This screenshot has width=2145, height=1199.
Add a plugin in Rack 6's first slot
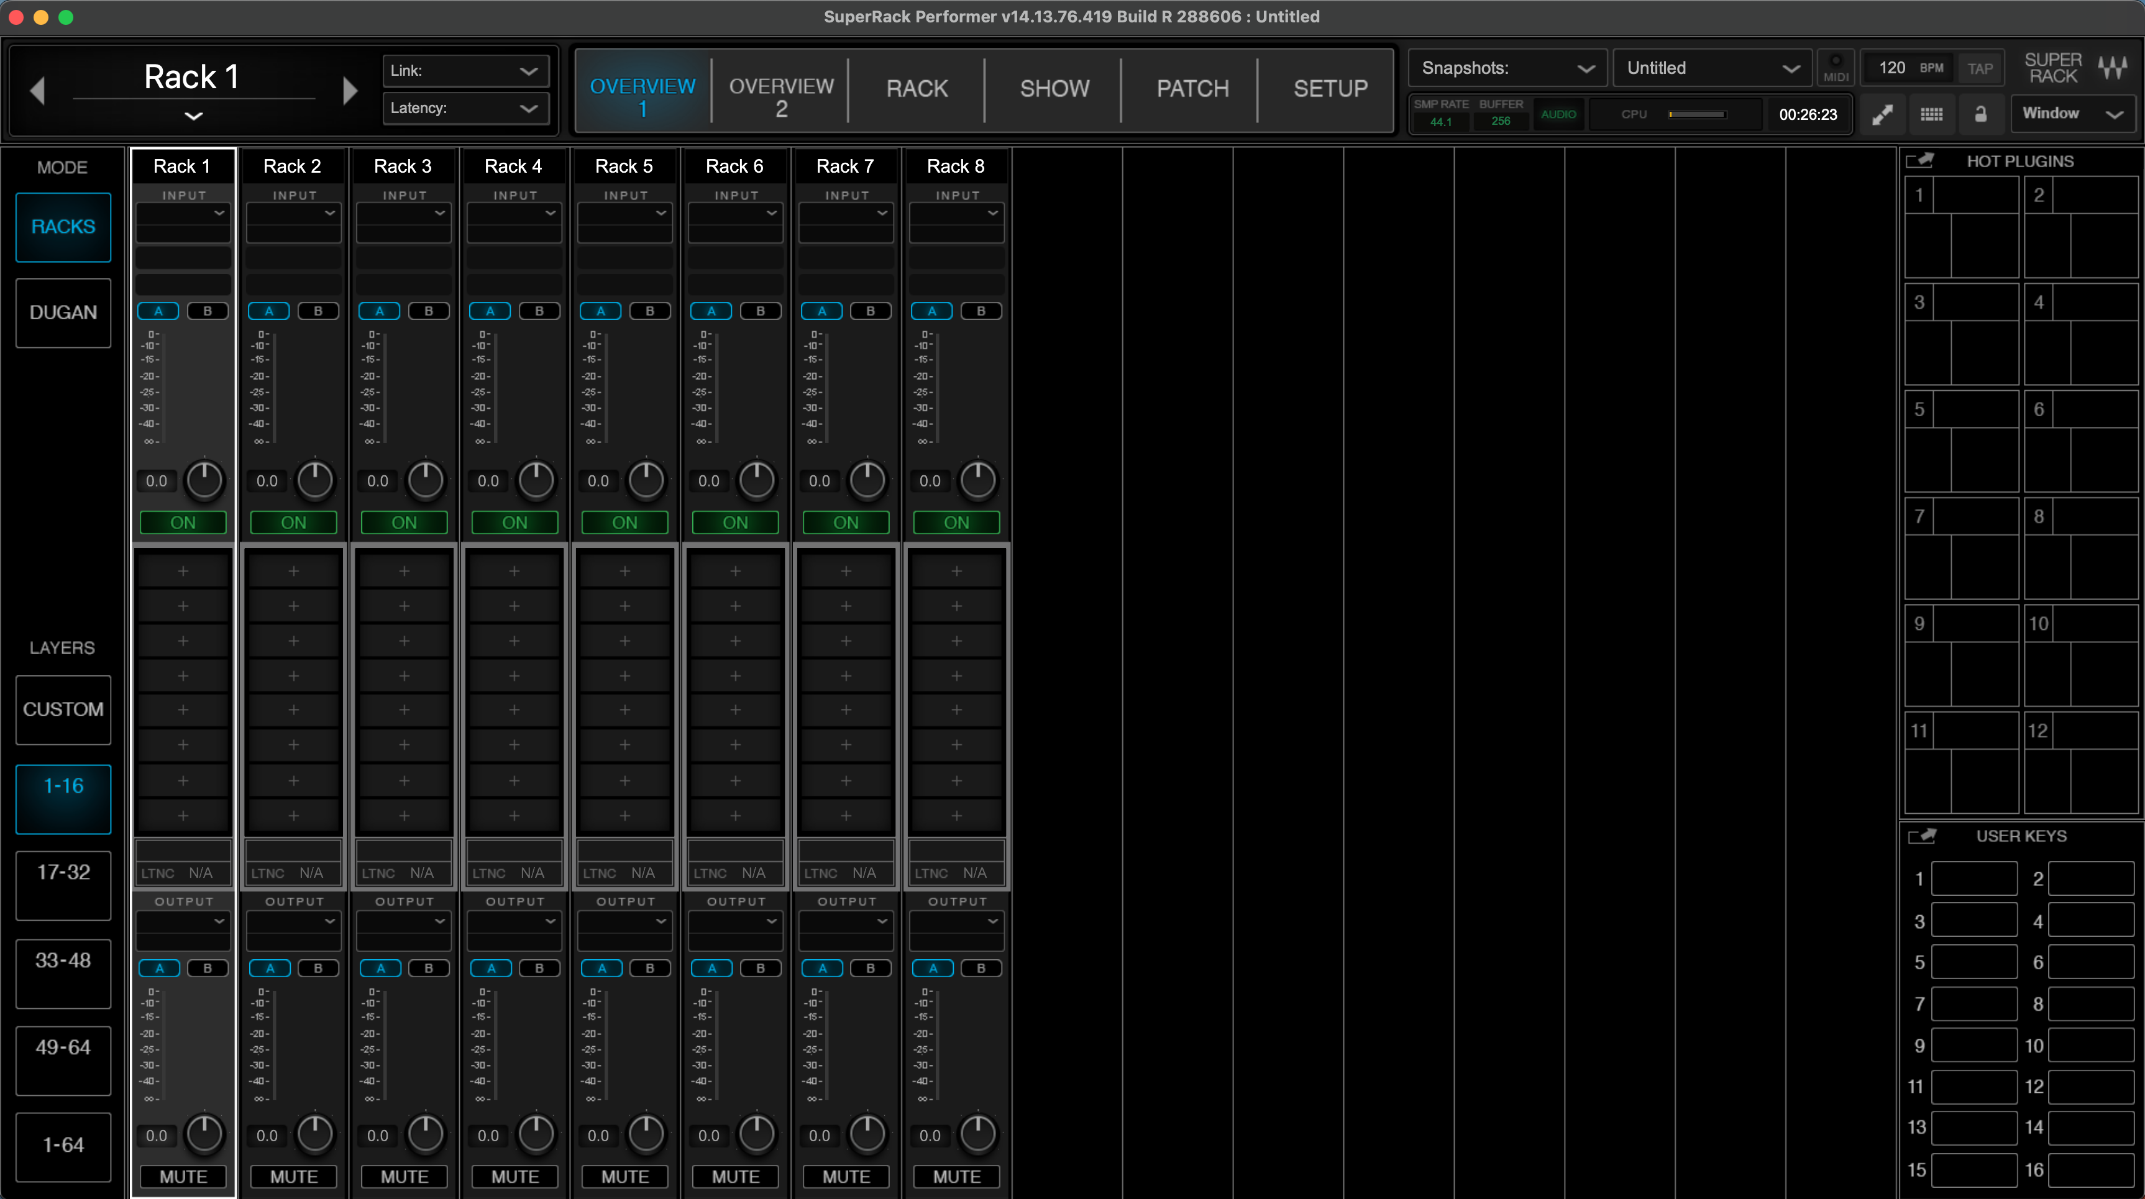(x=736, y=571)
